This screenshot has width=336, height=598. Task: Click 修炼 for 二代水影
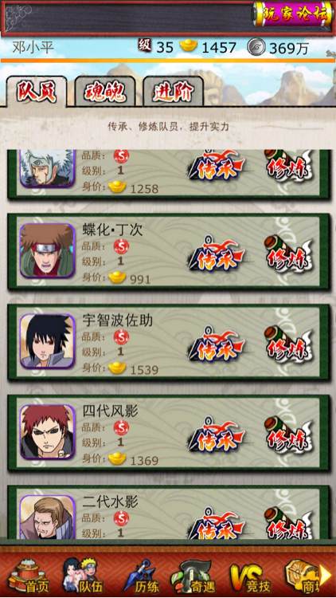[x=289, y=521]
